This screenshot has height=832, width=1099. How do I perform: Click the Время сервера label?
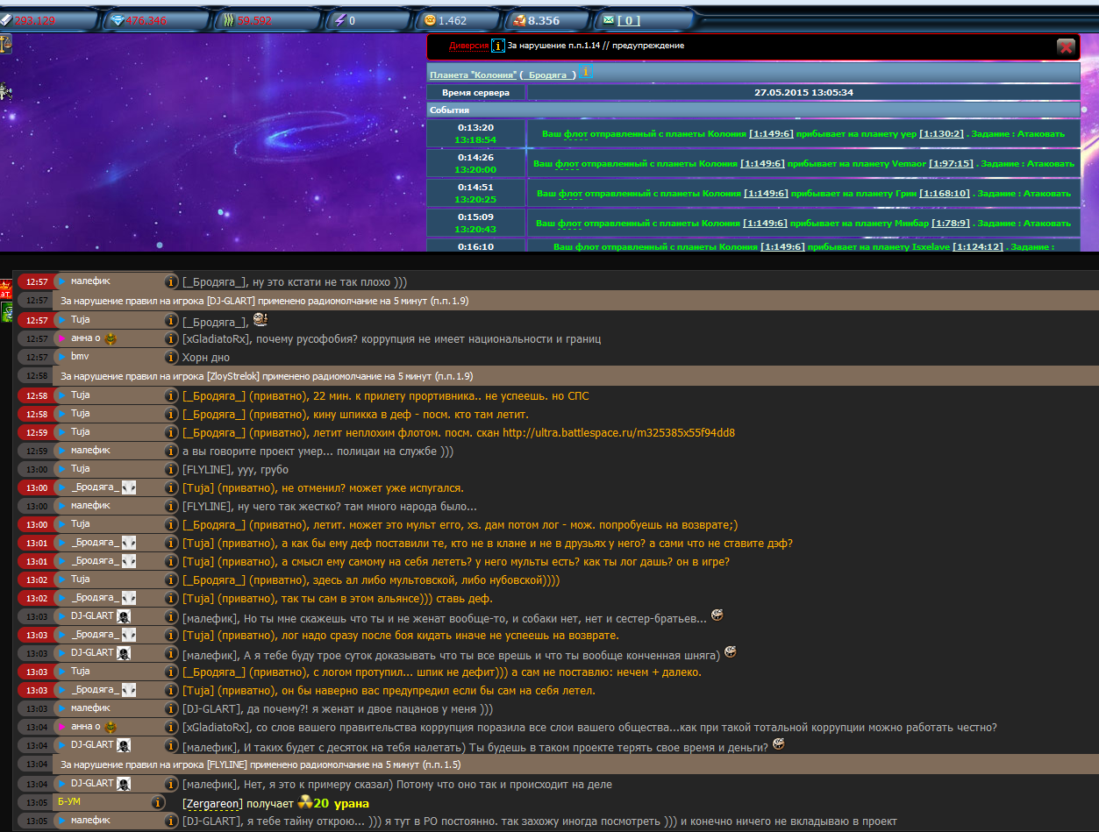tap(475, 92)
